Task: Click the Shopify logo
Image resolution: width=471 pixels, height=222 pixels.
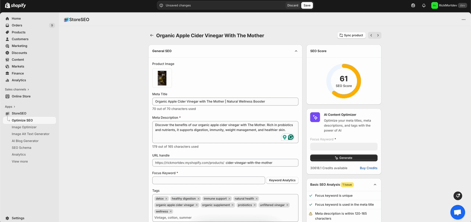Action: [x=15, y=6]
